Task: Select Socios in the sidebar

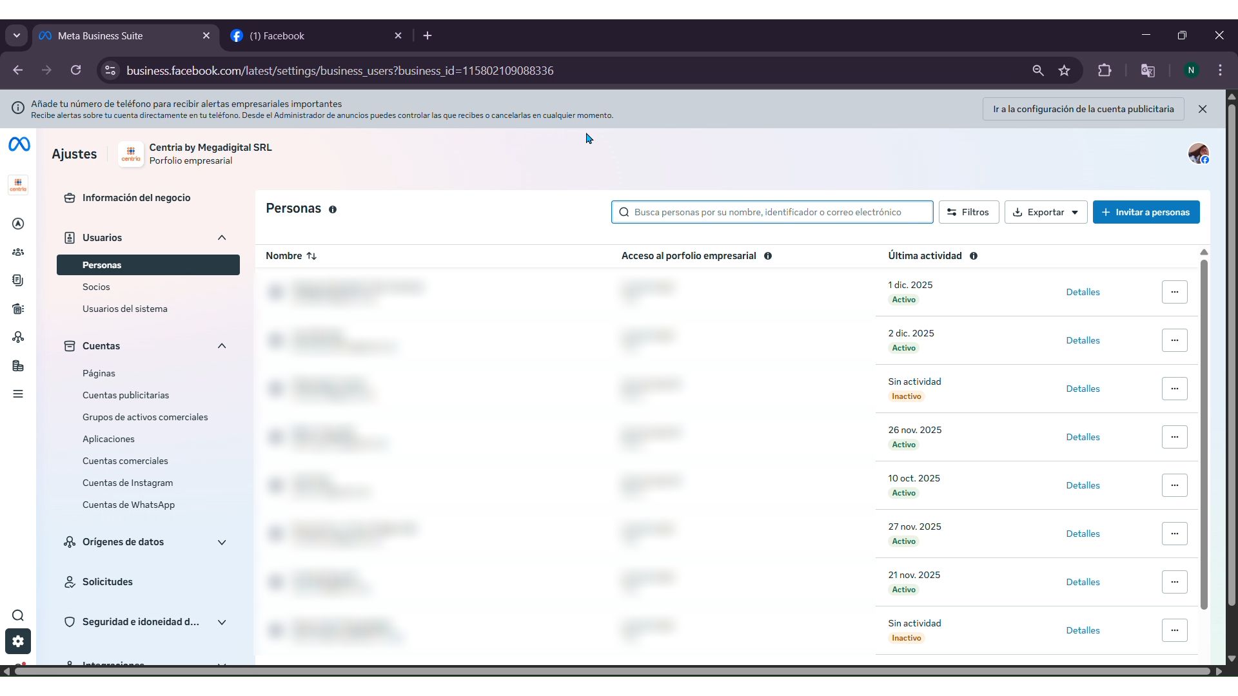Action: click(96, 287)
